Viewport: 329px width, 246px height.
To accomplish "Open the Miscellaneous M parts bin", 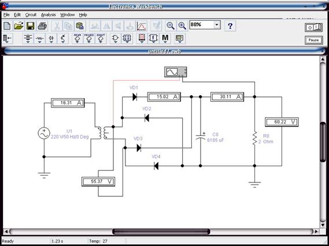I will (x=165, y=39).
